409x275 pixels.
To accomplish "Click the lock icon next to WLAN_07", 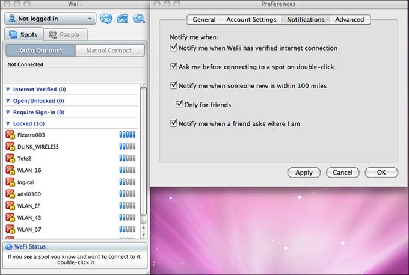I will (10, 229).
